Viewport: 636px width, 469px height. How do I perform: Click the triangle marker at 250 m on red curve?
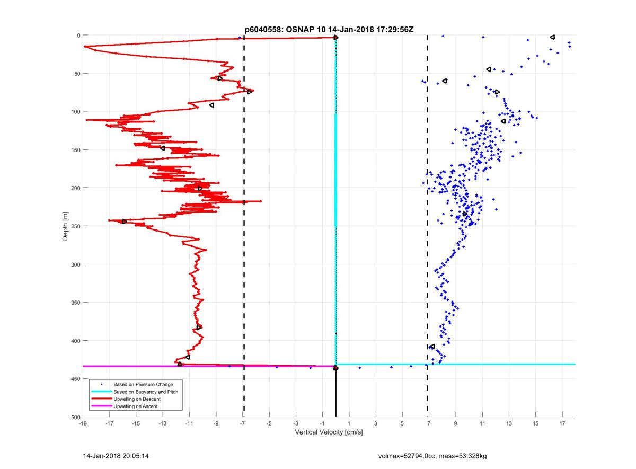[x=124, y=222]
